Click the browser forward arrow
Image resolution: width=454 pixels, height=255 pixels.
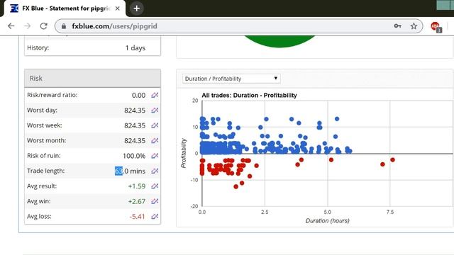27,26
